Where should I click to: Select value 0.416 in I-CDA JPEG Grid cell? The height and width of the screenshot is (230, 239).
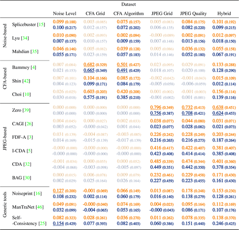coord(156,148)
